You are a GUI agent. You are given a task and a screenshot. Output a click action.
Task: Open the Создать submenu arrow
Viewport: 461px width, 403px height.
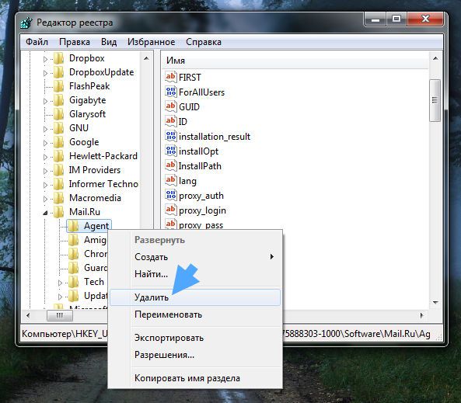(x=271, y=257)
